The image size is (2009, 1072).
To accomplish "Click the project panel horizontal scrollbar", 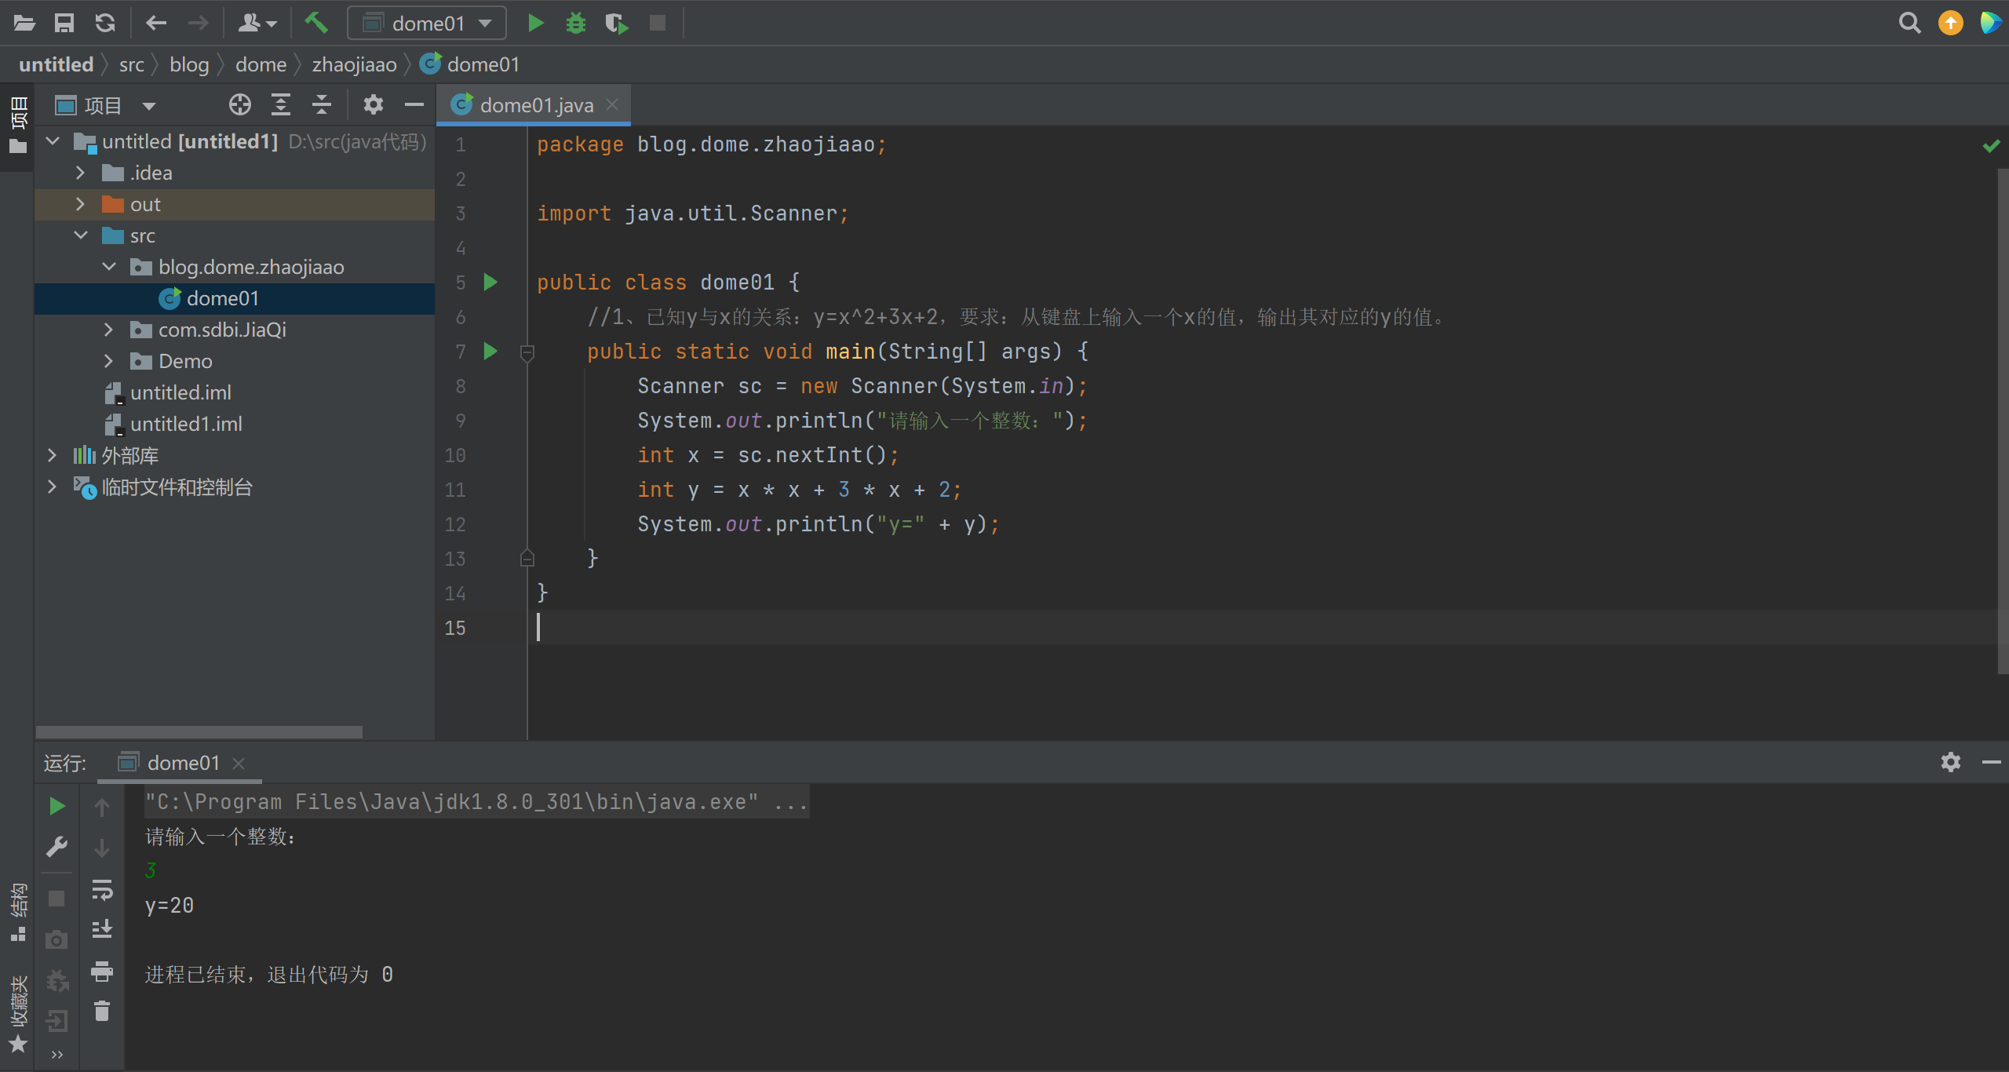I will 199,731.
